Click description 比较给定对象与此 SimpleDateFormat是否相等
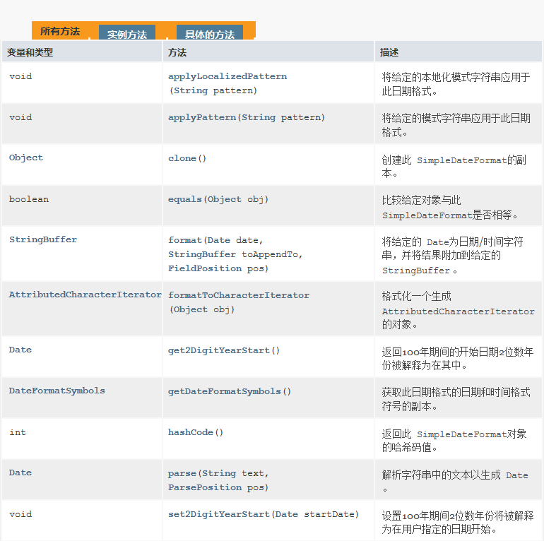Image resolution: width=544 pixels, height=541 pixels. pyautogui.click(x=449, y=208)
